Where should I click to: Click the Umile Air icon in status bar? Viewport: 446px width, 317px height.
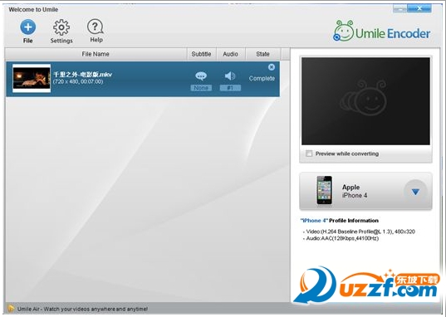tap(11, 309)
